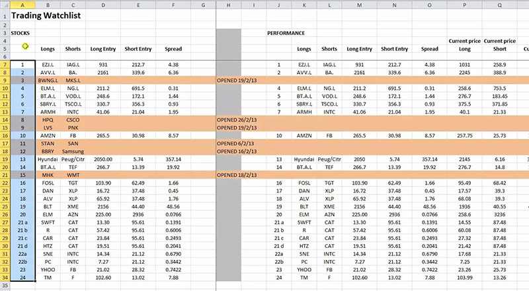529x291 pixels.
Task: Select column header P
Action: [x=465, y=5]
